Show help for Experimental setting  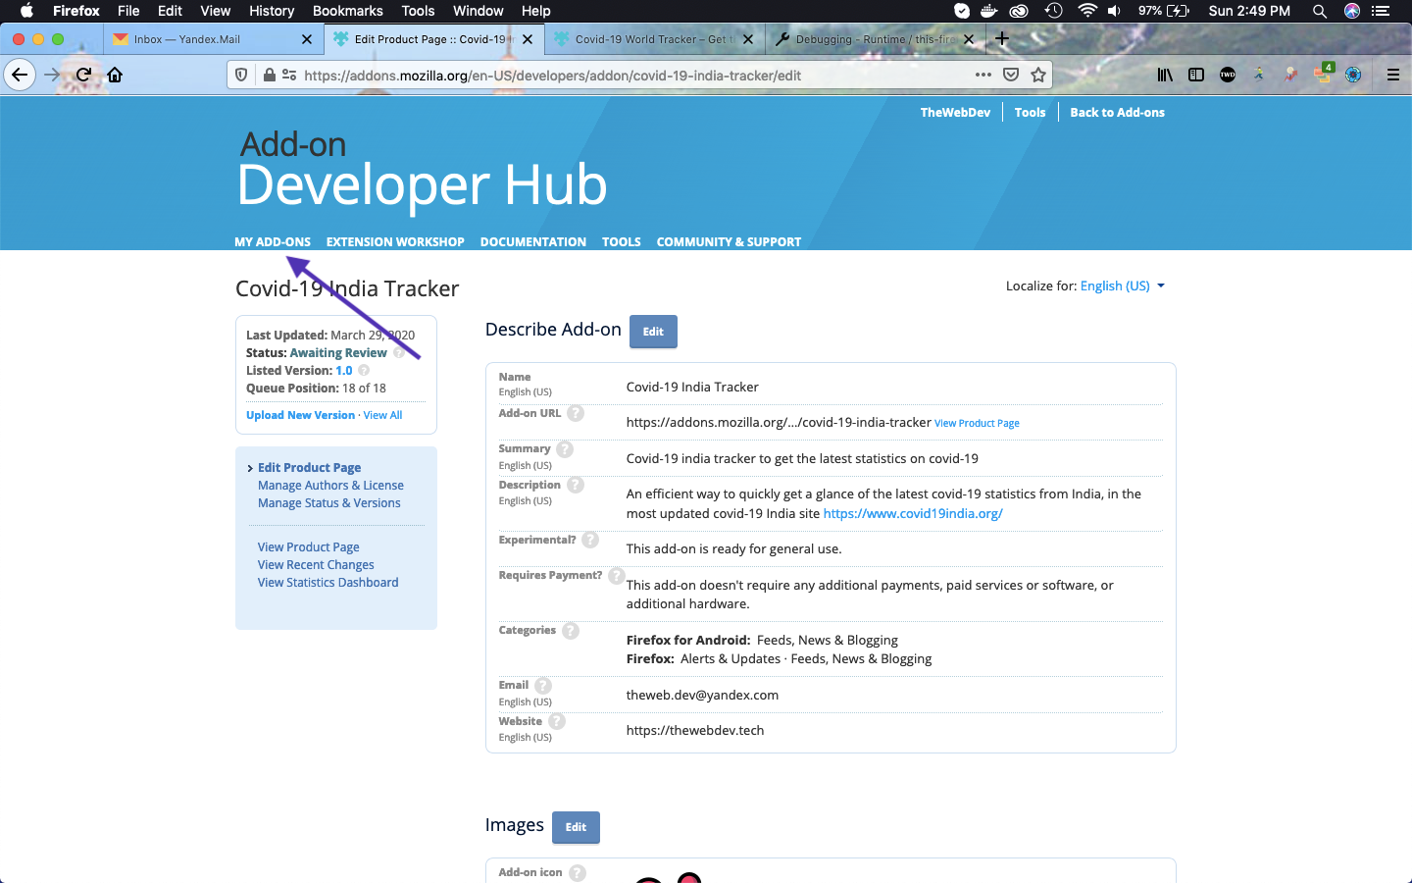coord(590,540)
